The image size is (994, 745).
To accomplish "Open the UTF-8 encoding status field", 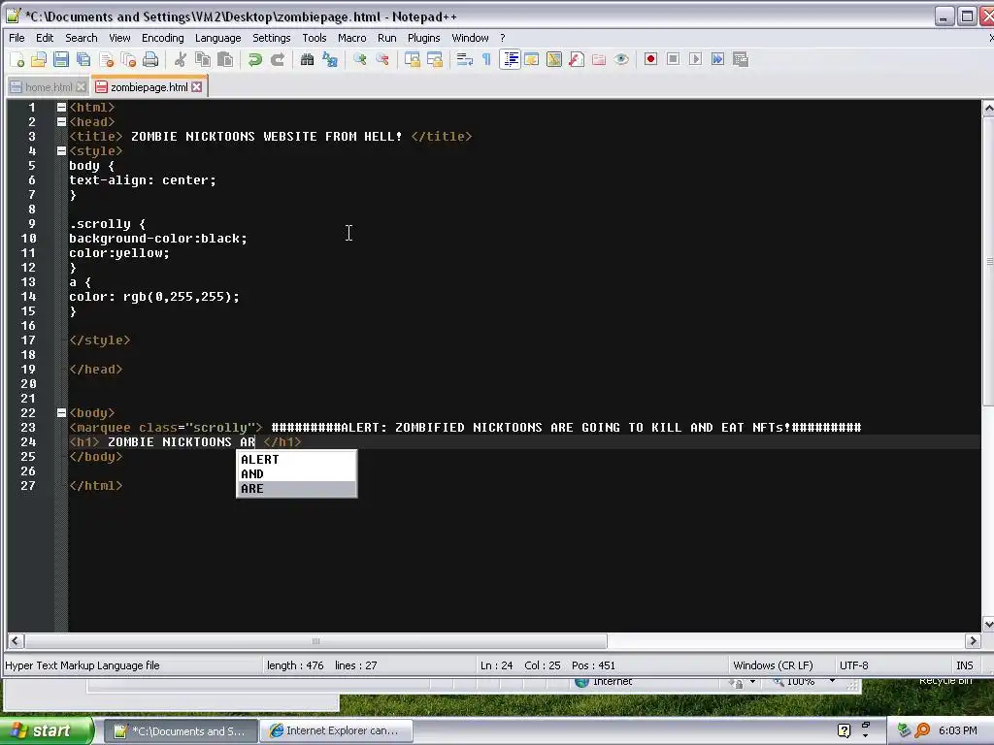I will coord(854,665).
